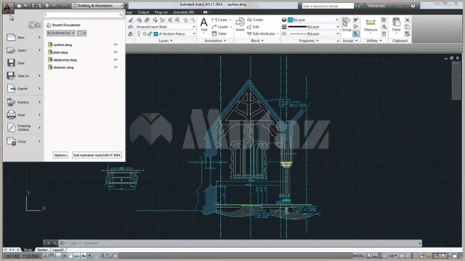
Task: Expand the Annotation panel
Action: (x=215, y=41)
